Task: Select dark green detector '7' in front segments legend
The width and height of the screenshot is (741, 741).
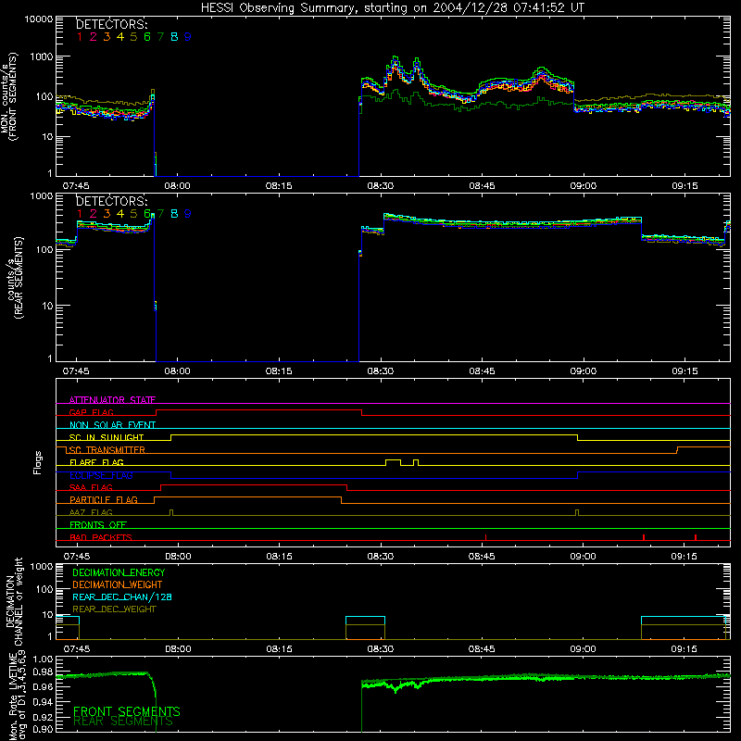Action: [x=160, y=37]
